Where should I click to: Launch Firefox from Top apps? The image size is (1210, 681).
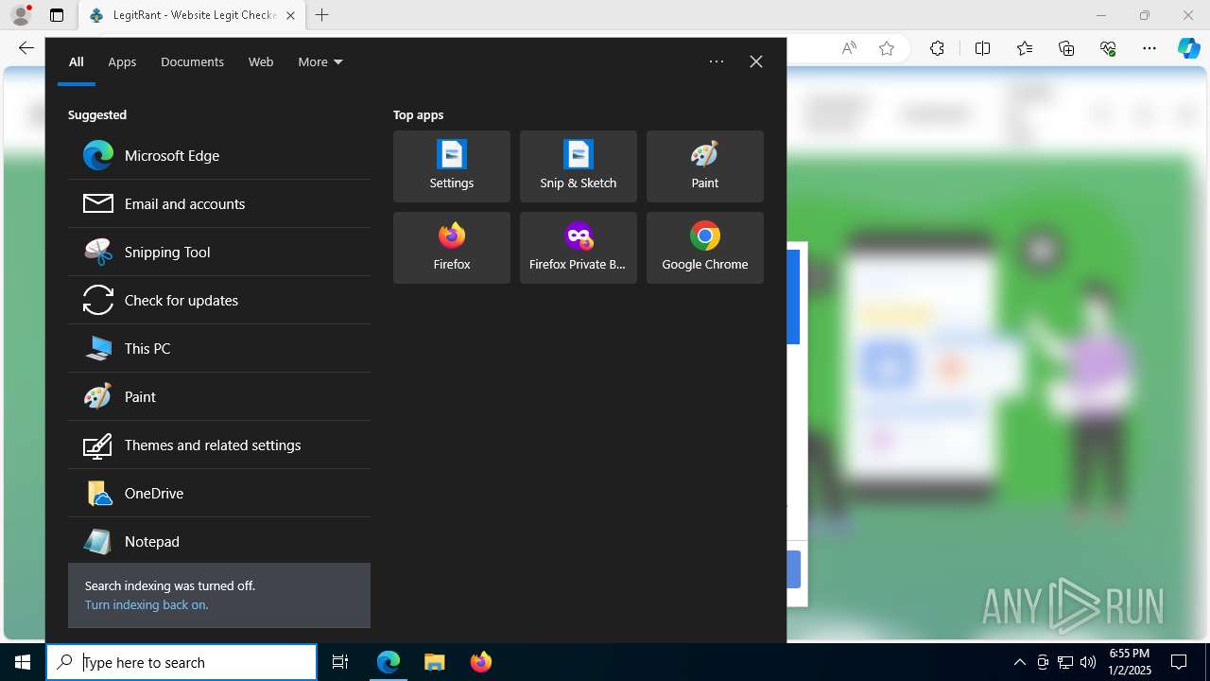452,248
